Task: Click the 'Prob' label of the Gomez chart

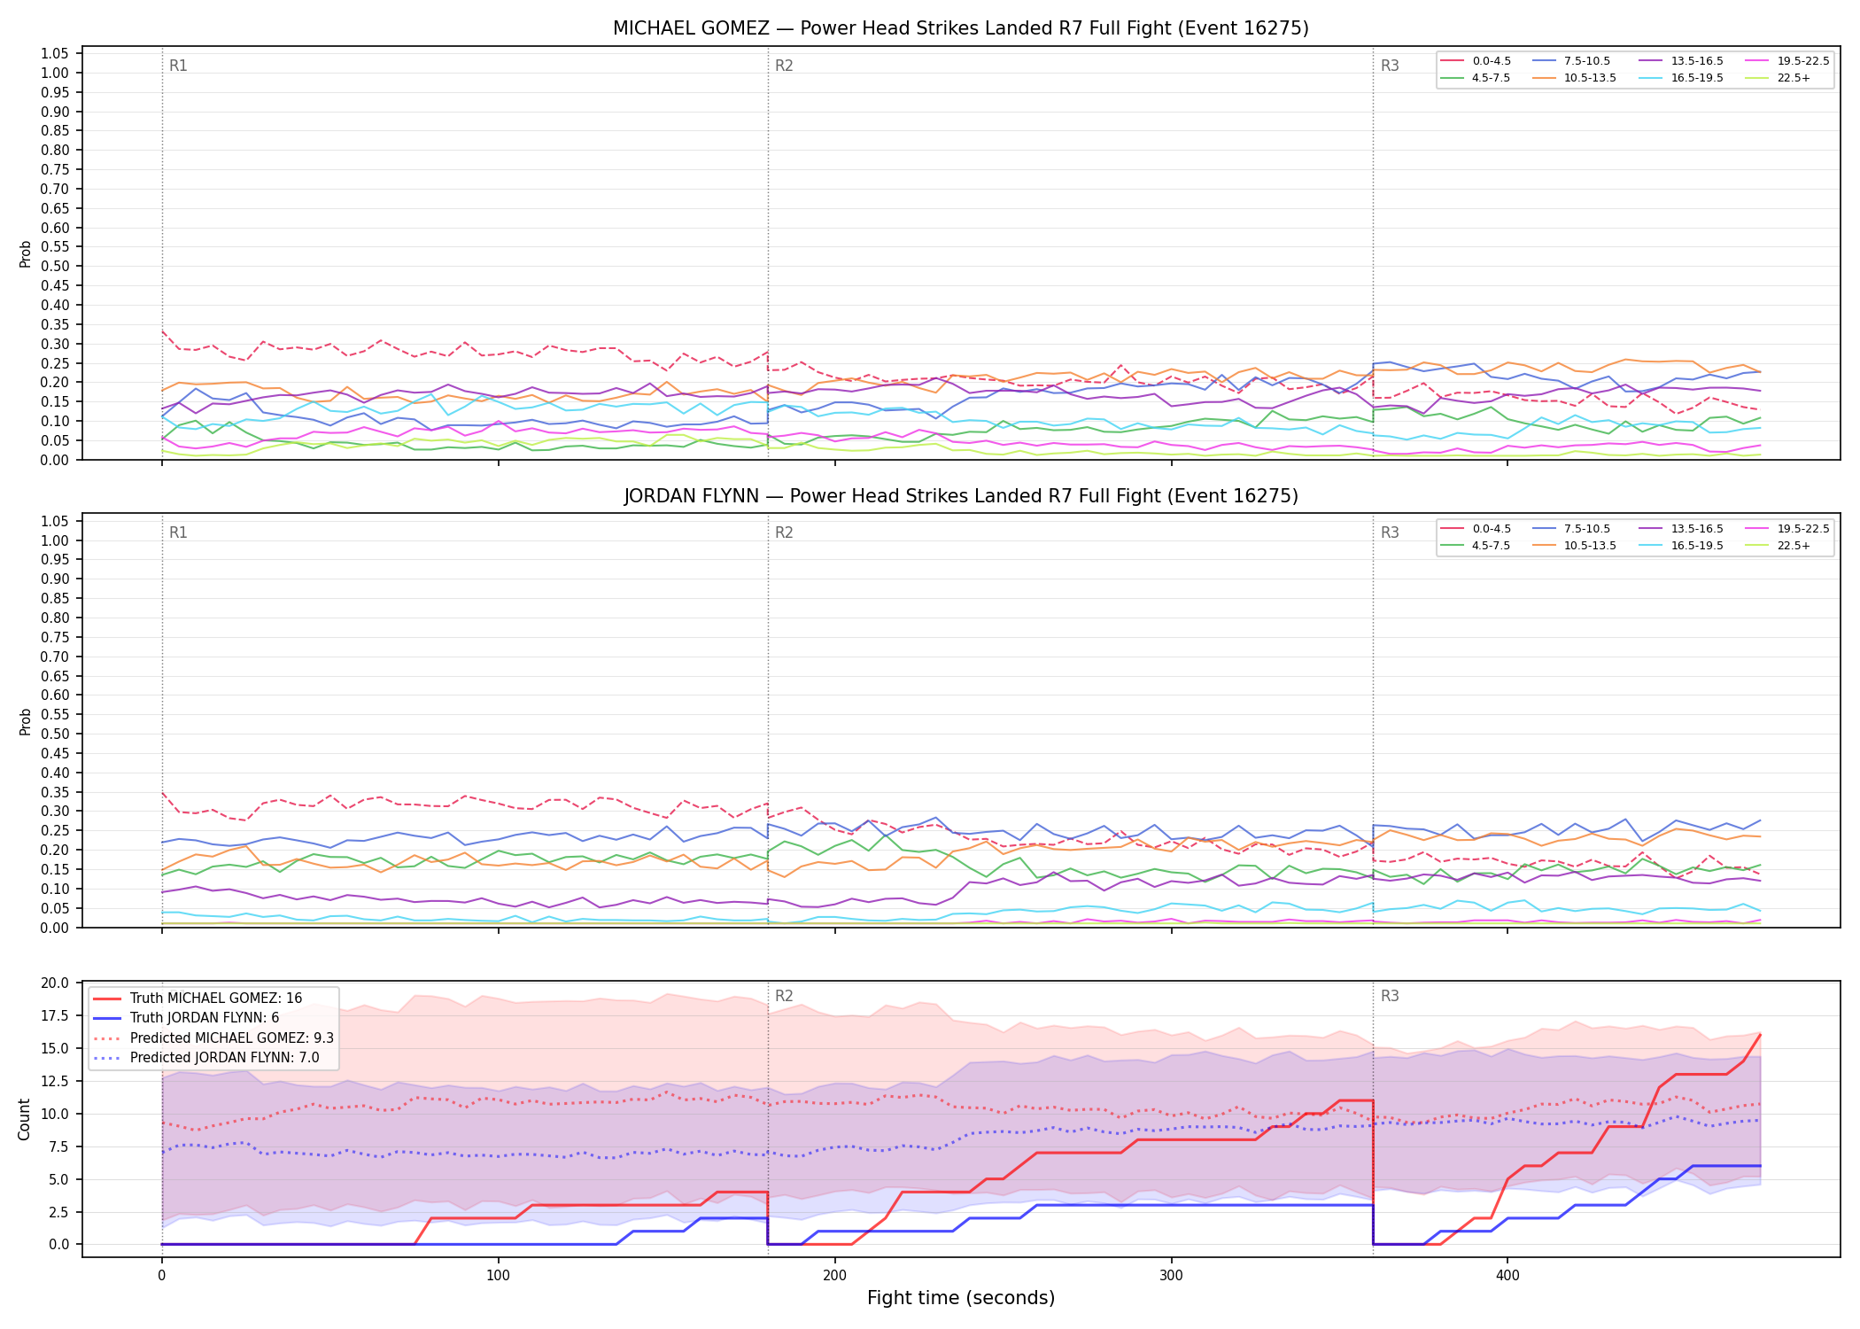Action: click(25, 254)
